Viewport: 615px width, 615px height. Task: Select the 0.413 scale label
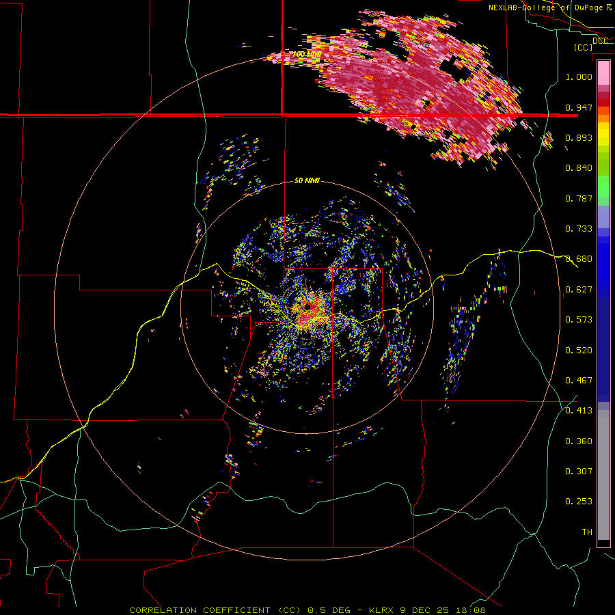pyautogui.click(x=579, y=411)
